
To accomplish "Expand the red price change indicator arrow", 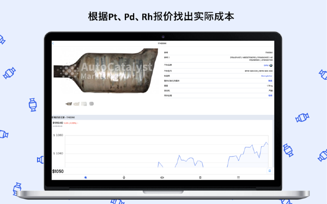I will (77, 123).
